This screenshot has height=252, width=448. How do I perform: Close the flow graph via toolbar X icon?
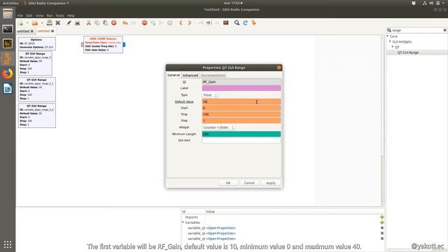[x=57, y=23]
